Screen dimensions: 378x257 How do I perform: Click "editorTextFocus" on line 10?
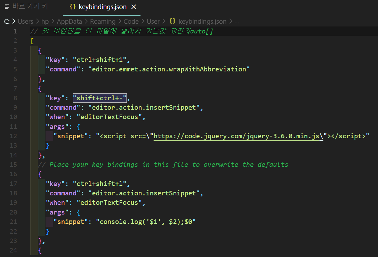point(109,117)
